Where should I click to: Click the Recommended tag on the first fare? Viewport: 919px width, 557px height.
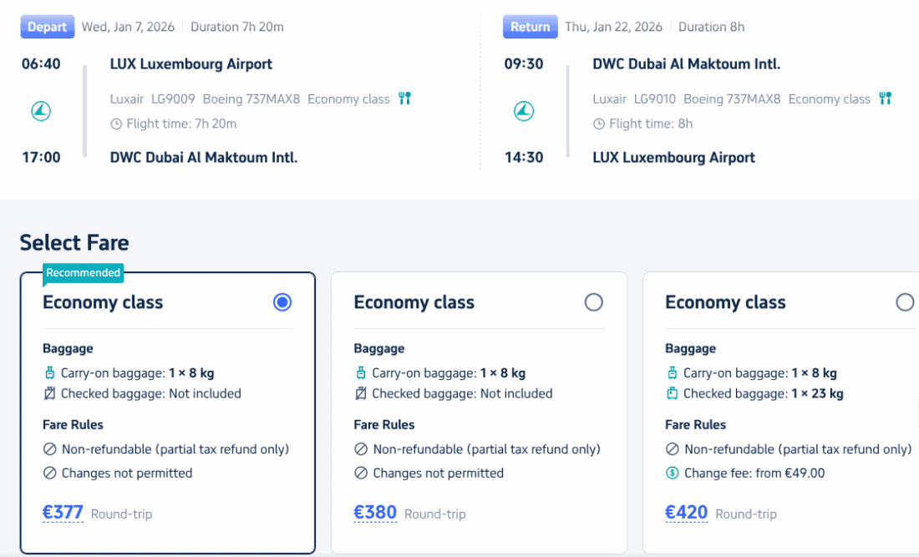84,272
